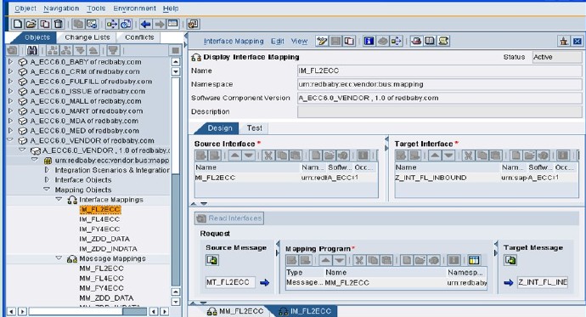Open the Tools menu
The image size is (586, 317).
pos(96,8)
